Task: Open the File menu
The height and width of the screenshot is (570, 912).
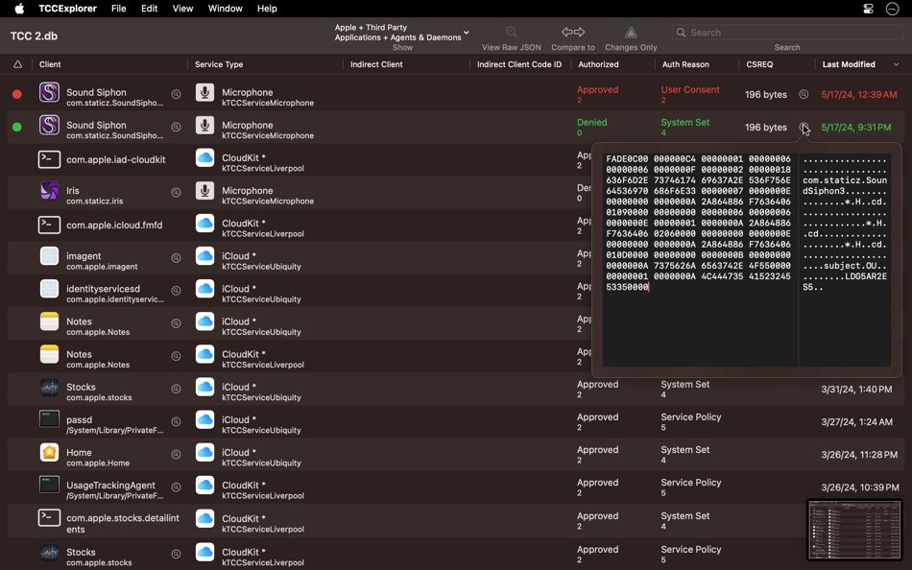Action: pos(119,8)
